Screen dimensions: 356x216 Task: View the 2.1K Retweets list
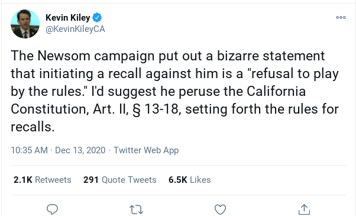pos(42,180)
